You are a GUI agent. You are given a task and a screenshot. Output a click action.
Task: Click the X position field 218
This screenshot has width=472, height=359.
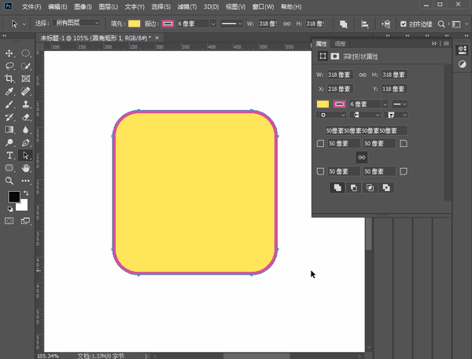click(x=340, y=89)
